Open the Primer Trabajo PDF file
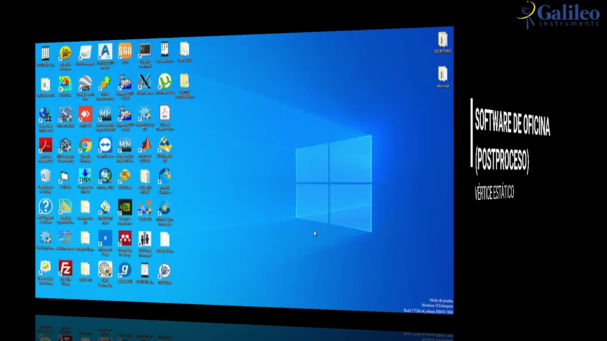The height and width of the screenshot is (341, 607). (165, 118)
